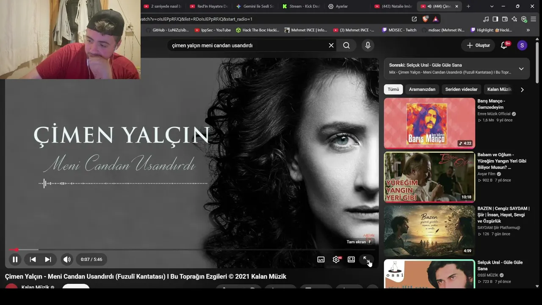The height and width of the screenshot is (305, 542).
Task: Open the BAZEN Cengiz Saydam thumbnail
Action: coord(429,231)
